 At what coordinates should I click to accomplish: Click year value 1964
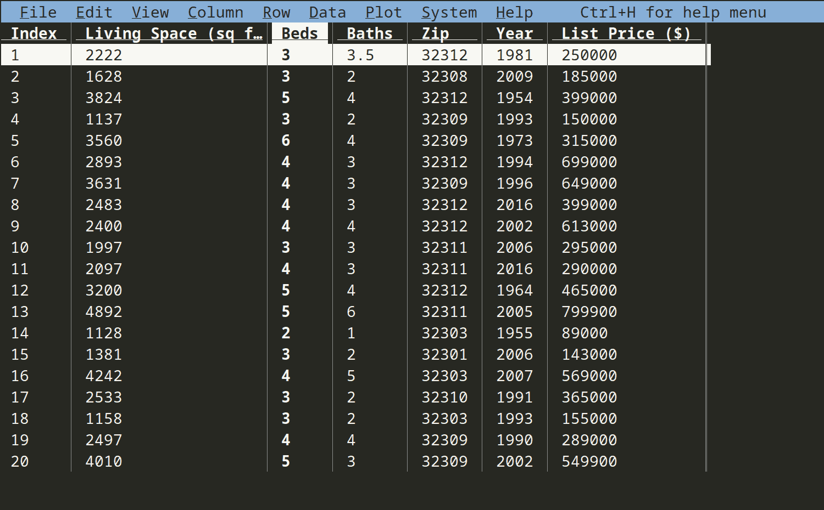[515, 290]
